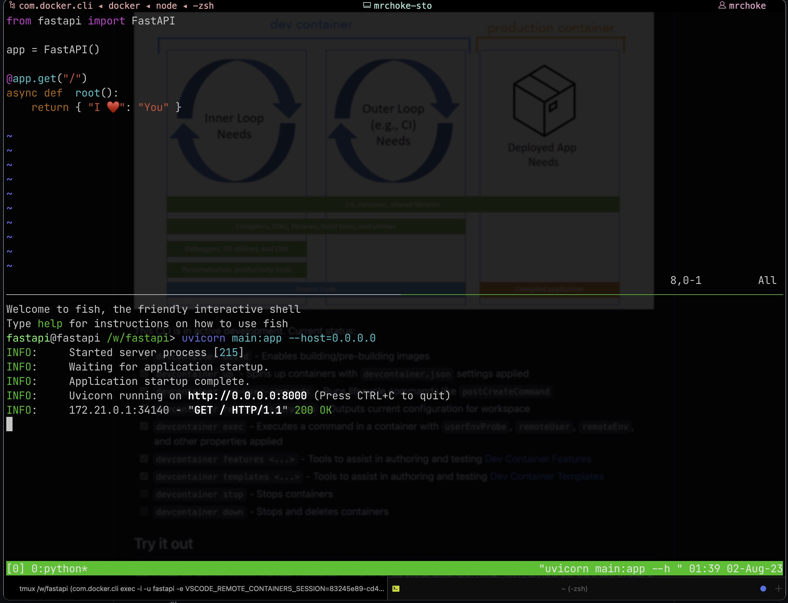
Task: Switch to the ~ (-zsh) tab
Action: (574, 589)
